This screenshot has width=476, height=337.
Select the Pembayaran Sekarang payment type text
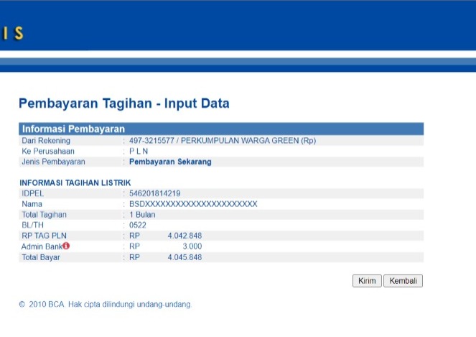click(x=170, y=162)
